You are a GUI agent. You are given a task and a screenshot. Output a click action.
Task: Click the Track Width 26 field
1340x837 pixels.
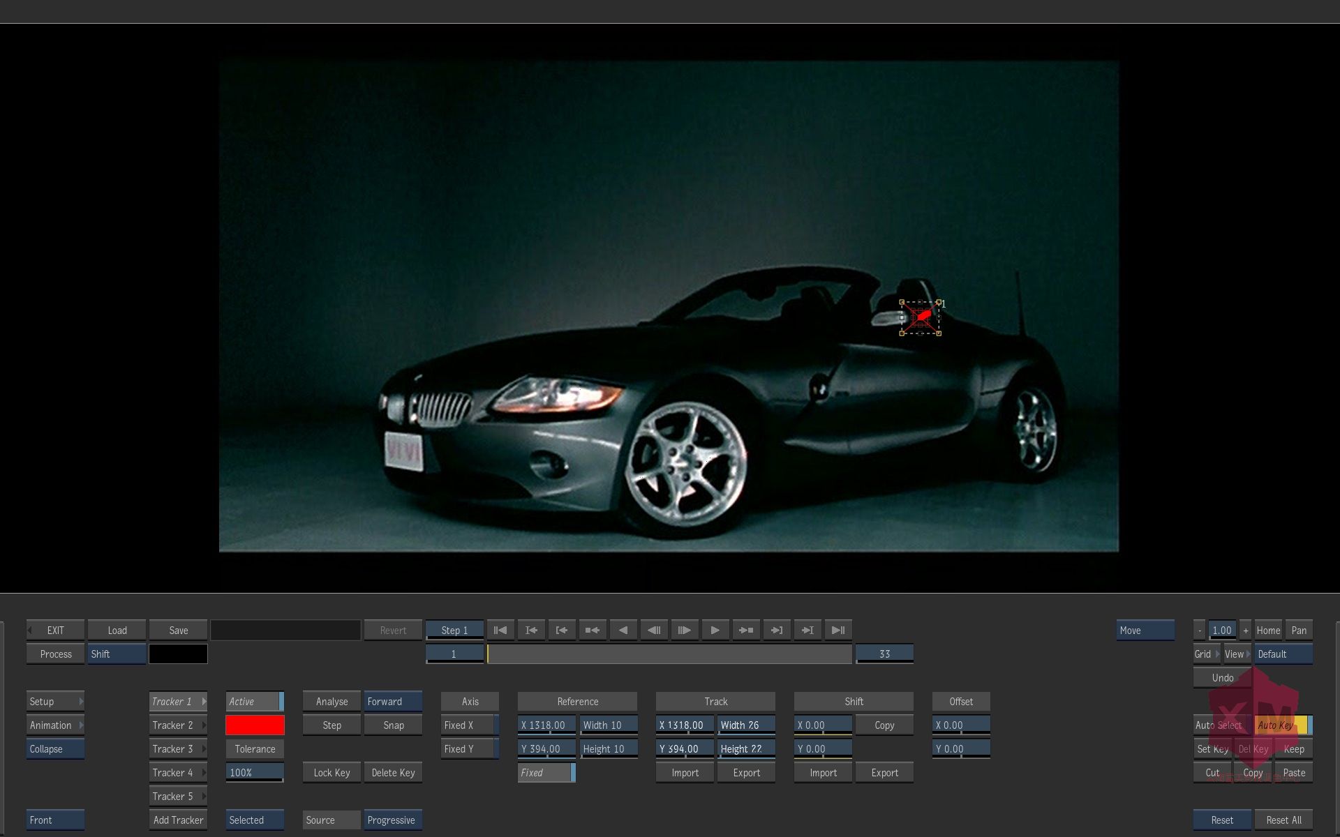point(746,725)
